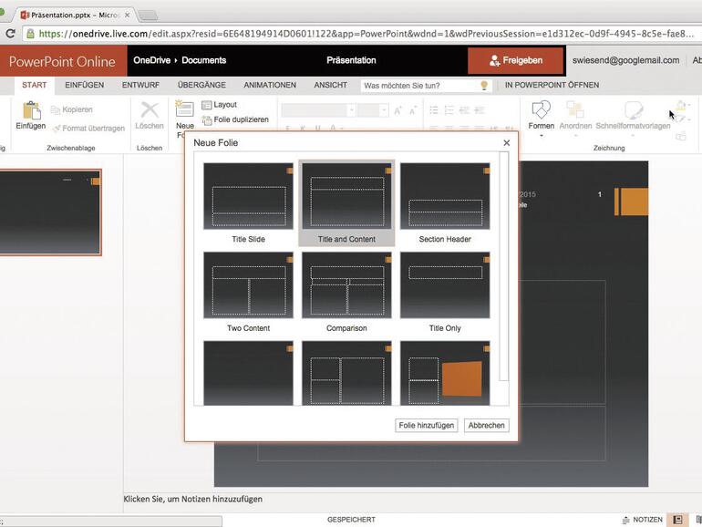Click Folie duplizieren
702x527 pixels.
(x=235, y=120)
